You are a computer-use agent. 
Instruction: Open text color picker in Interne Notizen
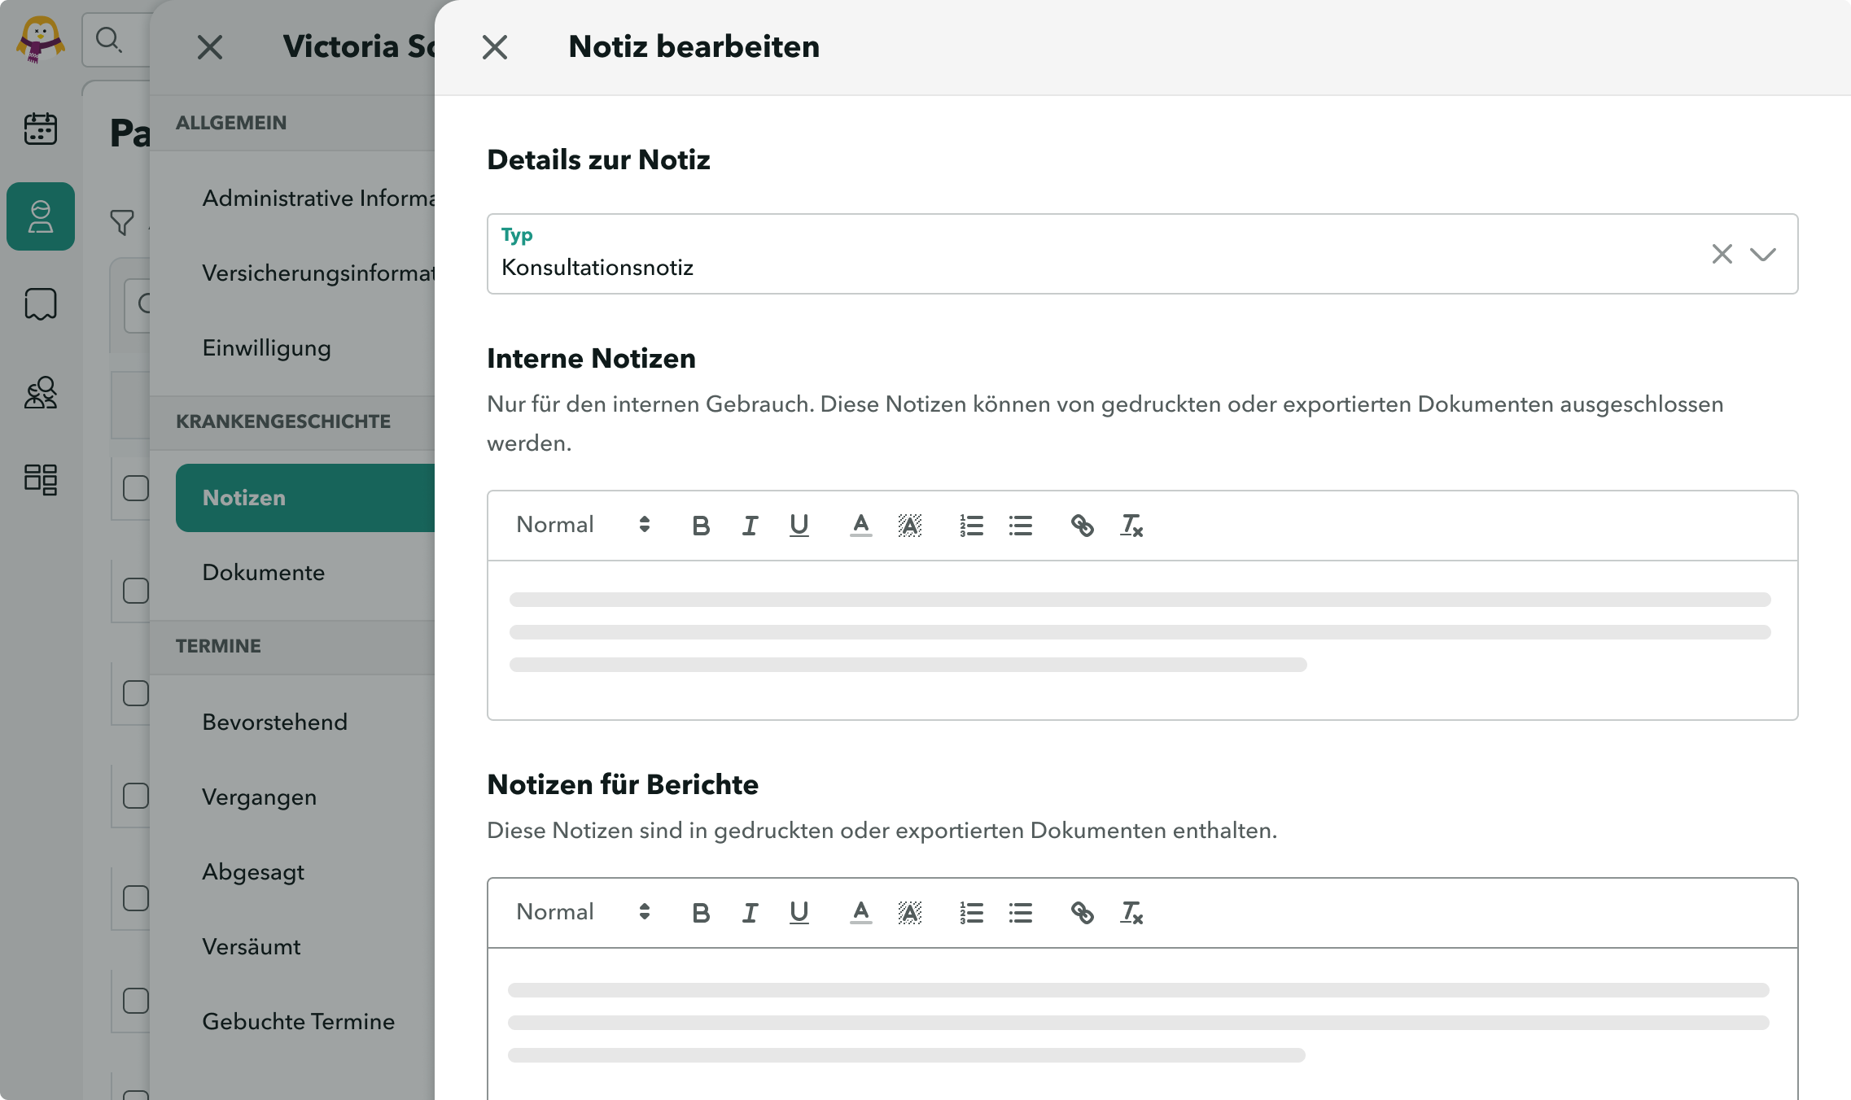860,526
